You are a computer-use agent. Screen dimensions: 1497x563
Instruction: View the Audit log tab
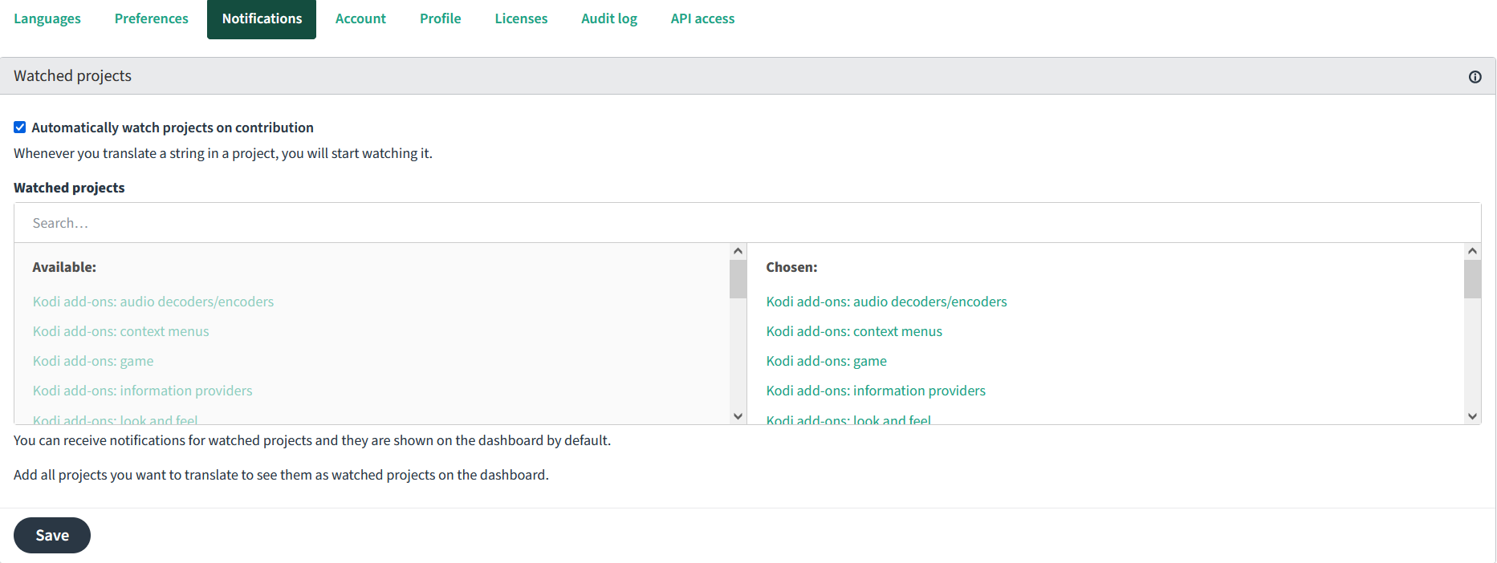609,18
